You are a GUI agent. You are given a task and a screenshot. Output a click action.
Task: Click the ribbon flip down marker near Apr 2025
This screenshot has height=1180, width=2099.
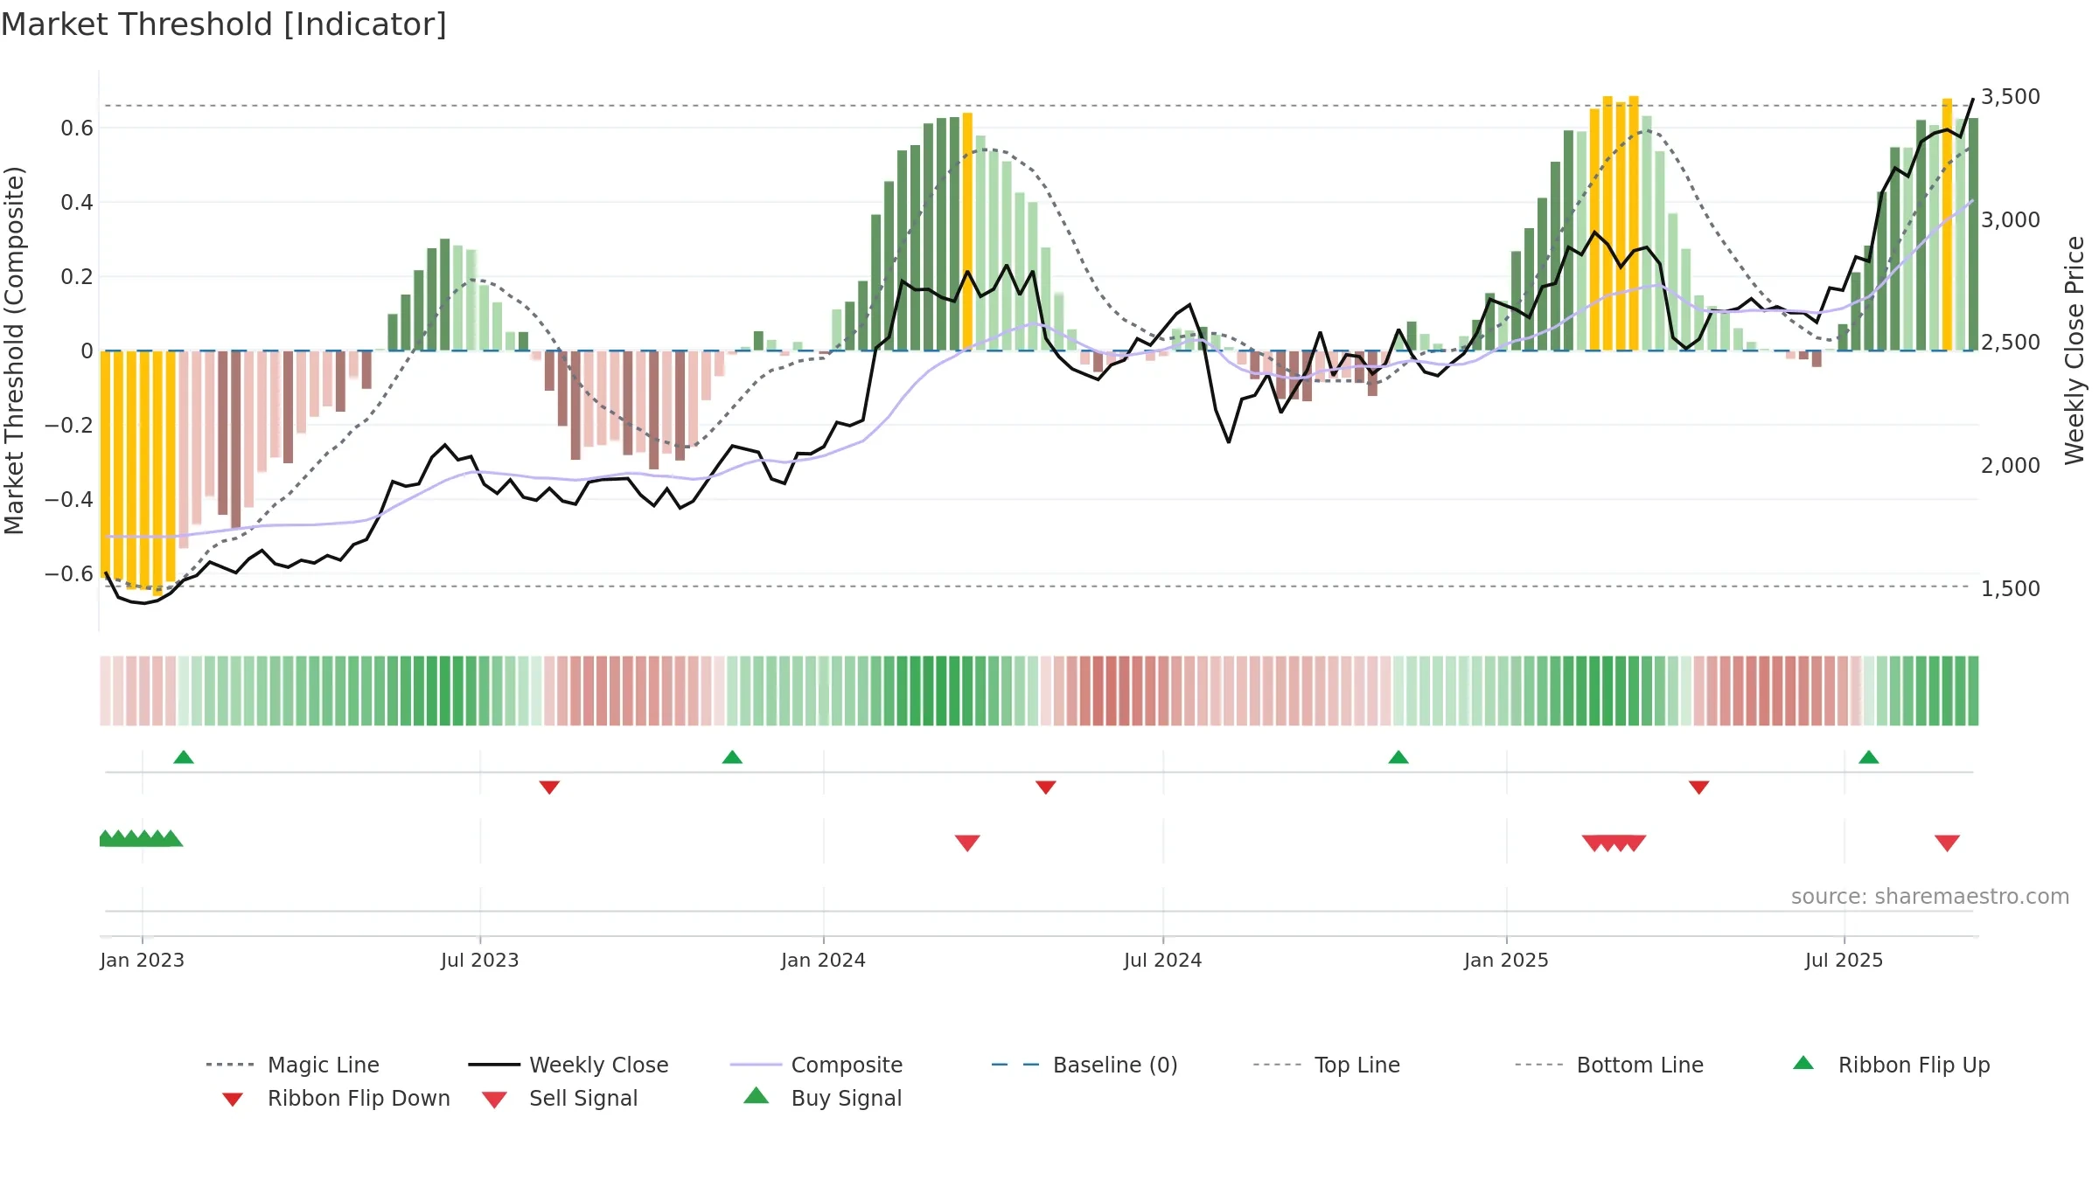[1699, 788]
